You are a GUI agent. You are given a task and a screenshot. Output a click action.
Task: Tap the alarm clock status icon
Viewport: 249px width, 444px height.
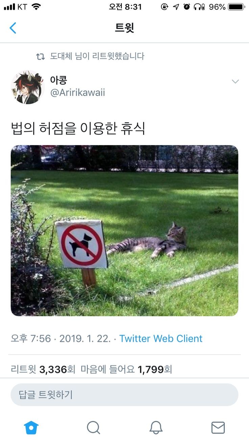[x=187, y=7]
